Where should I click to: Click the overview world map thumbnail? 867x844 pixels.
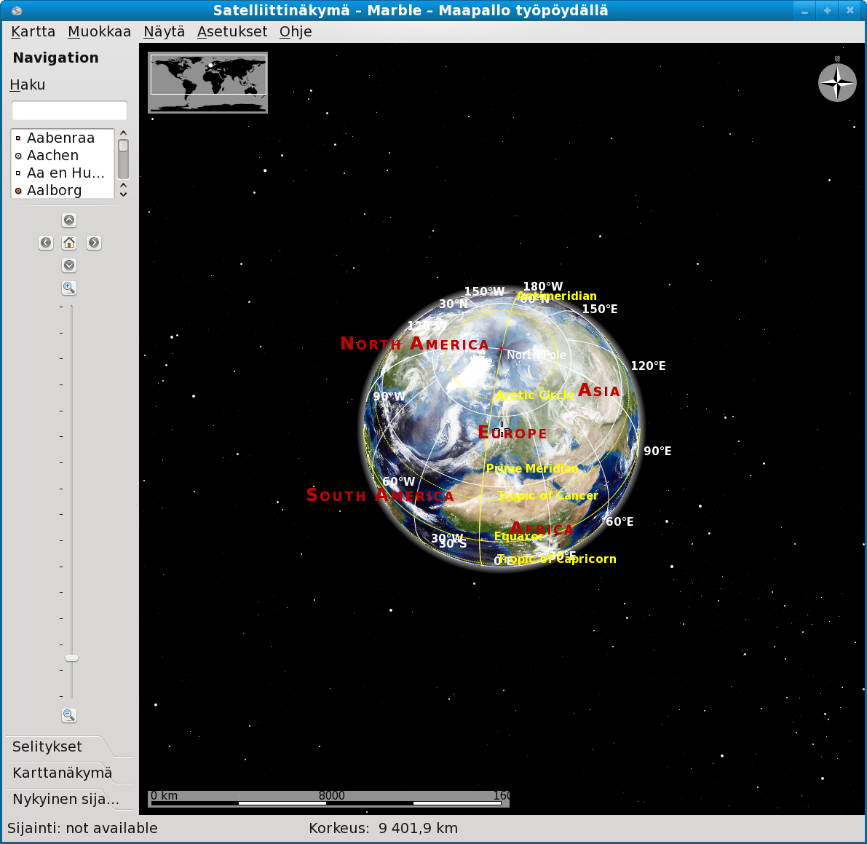click(x=207, y=82)
